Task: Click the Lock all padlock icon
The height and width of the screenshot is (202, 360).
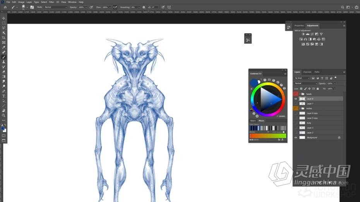Action: pos(318,88)
